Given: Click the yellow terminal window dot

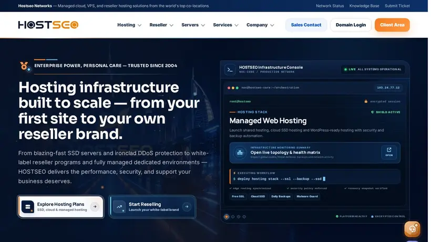Looking at the screenshot, I should click(x=233, y=88).
